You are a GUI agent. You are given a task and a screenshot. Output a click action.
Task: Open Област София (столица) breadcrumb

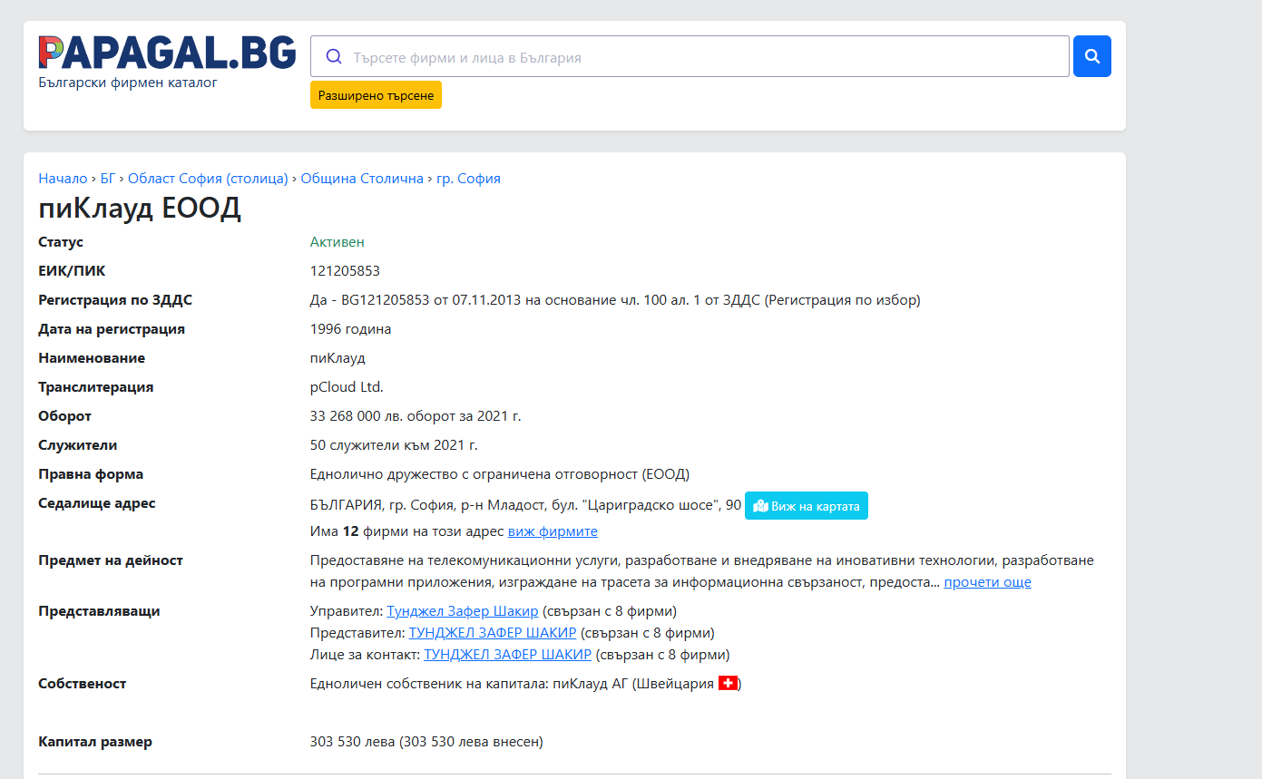208,179
